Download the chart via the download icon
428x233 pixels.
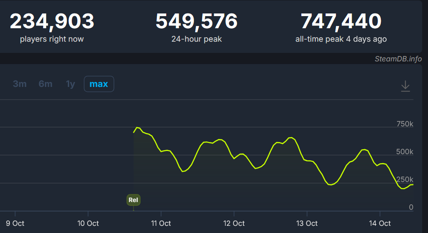[406, 86]
